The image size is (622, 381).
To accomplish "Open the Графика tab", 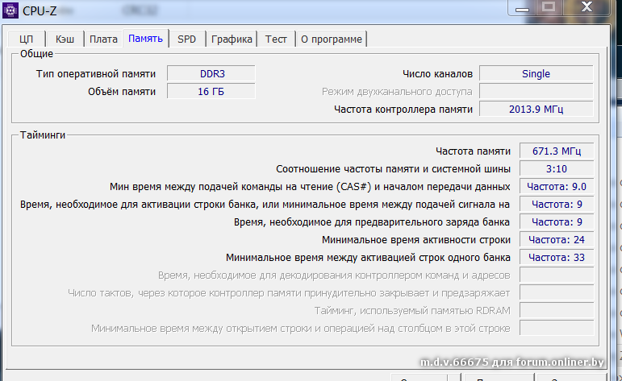I will [x=232, y=39].
